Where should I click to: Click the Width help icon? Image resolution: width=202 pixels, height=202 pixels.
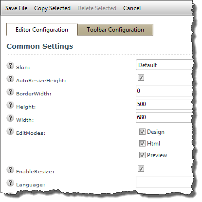(10, 118)
